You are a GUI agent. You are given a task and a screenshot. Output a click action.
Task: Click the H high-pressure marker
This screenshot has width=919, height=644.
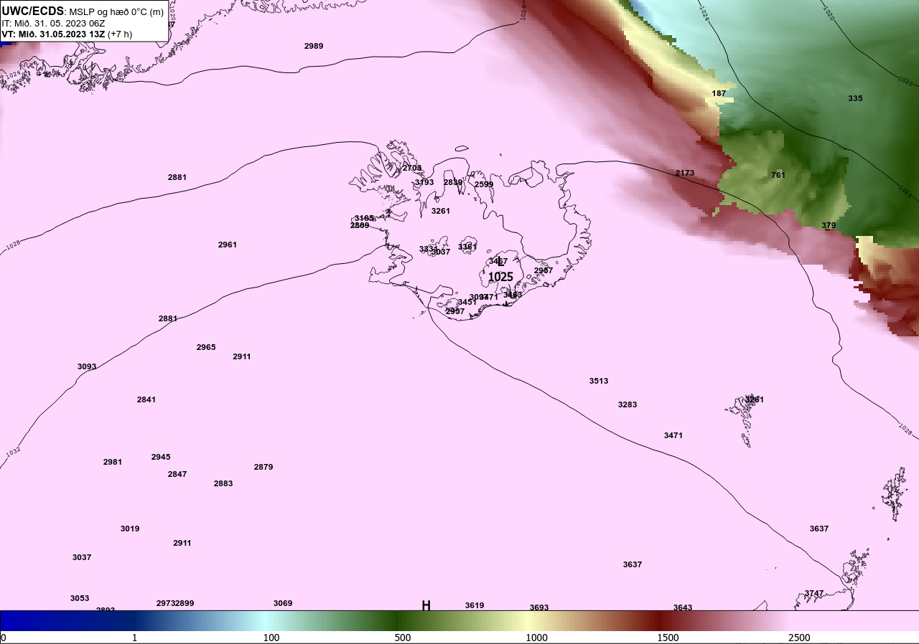click(x=426, y=605)
